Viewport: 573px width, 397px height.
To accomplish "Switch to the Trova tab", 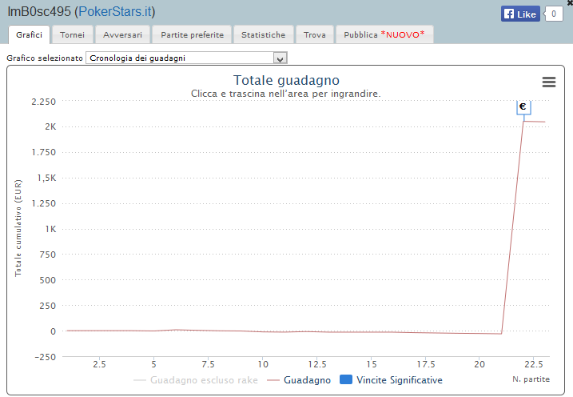I will point(314,35).
